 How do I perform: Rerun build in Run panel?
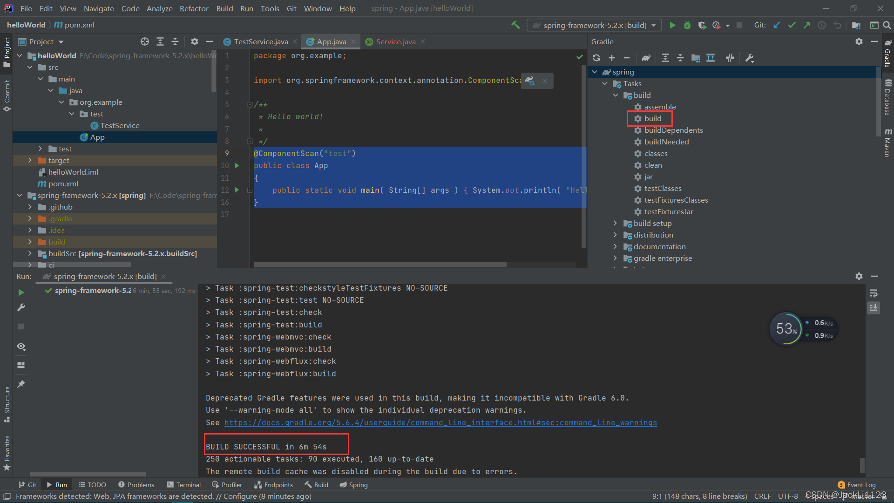coord(21,292)
